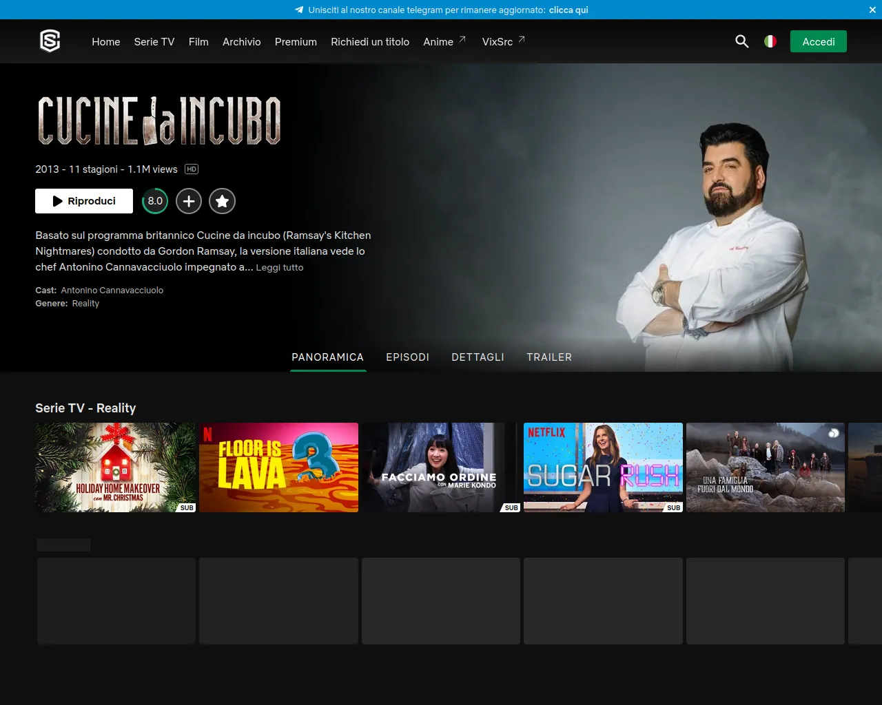The height and width of the screenshot is (705, 882).
Task: Open the Floor is Lava thumbnail
Action: (x=278, y=467)
